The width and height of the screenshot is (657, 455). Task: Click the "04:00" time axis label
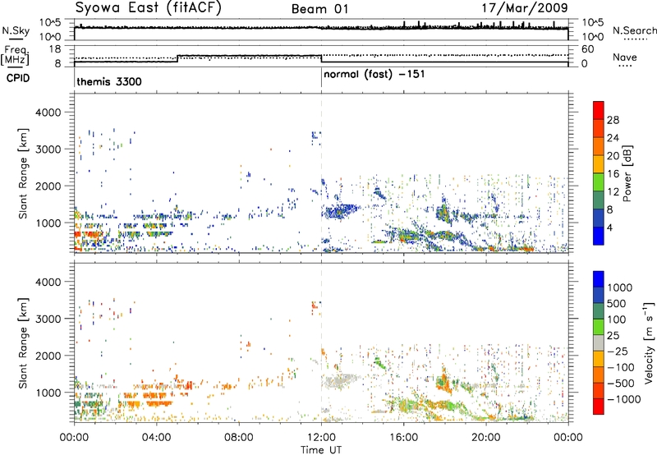tap(157, 438)
